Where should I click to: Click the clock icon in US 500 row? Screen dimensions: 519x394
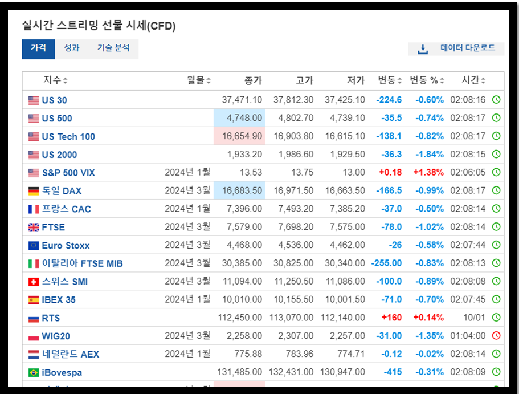pos(496,117)
